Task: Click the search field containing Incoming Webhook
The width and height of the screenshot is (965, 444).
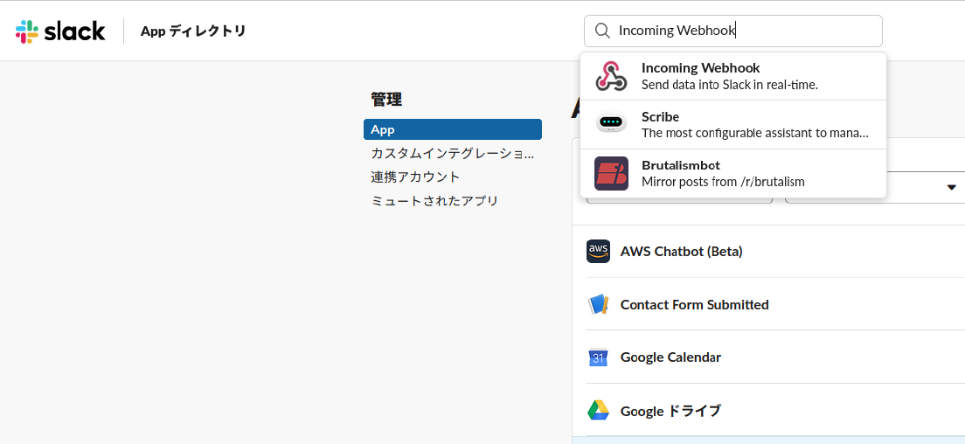Action: tap(733, 31)
